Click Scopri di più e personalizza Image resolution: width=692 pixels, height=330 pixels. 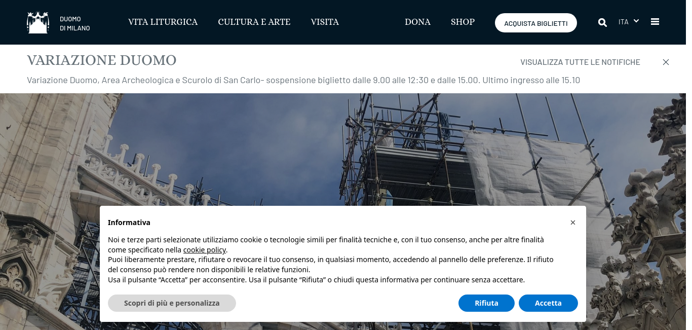click(172, 303)
